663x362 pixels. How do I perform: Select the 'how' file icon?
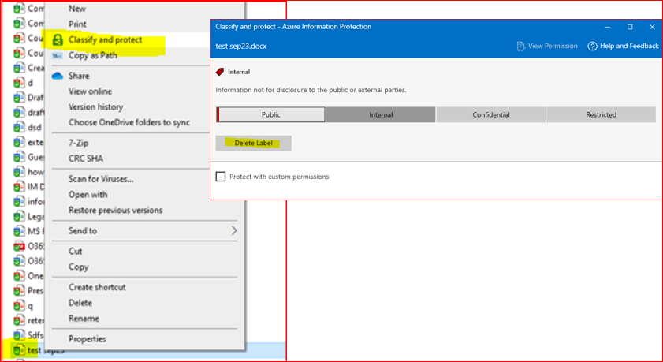pyautogui.click(x=19, y=172)
